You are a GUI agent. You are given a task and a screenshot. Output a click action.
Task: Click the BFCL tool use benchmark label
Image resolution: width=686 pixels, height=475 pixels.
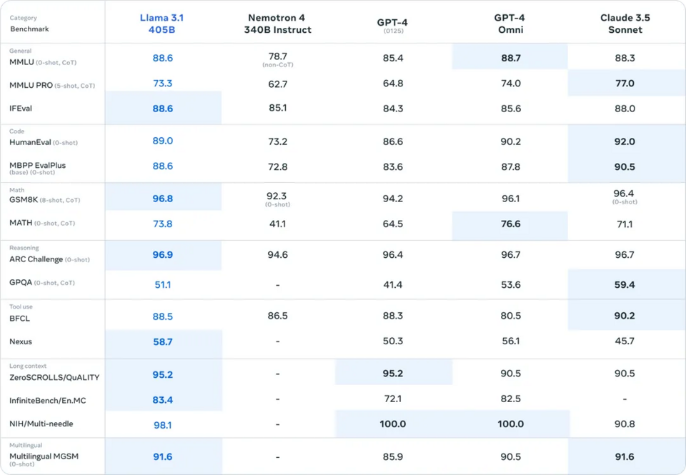[20, 319]
